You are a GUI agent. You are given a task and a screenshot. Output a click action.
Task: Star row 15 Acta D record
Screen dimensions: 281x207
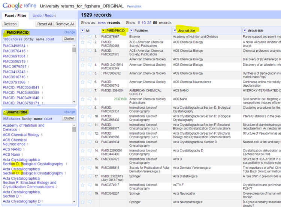(x=82, y=159)
